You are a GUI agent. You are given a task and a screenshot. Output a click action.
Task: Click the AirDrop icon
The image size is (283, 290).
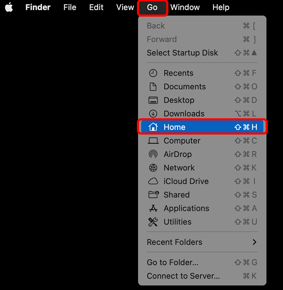coord(153,154)
